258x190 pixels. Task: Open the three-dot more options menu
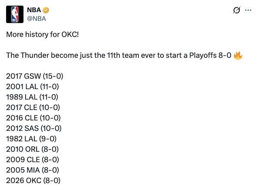point(248,10)
